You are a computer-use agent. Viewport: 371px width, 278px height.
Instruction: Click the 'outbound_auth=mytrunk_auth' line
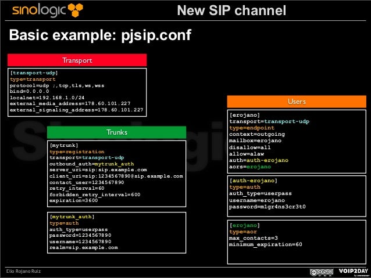click(x=91, y=164)
